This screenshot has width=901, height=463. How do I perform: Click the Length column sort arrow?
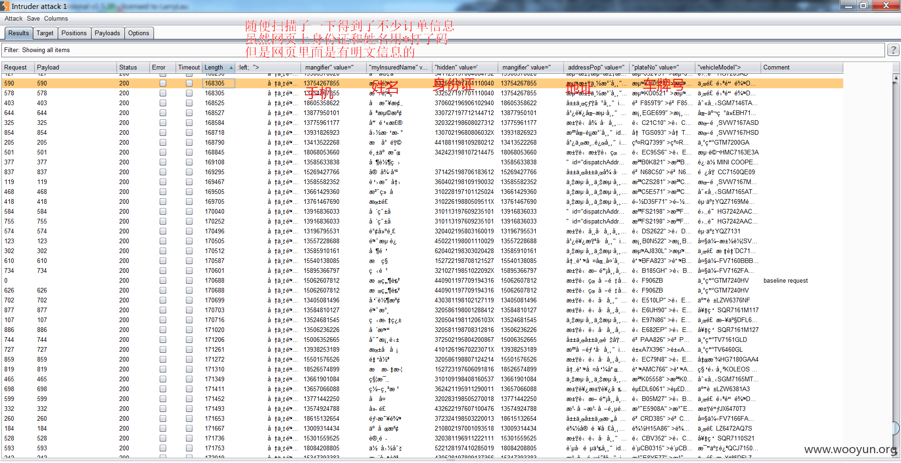tap(231, 68)
